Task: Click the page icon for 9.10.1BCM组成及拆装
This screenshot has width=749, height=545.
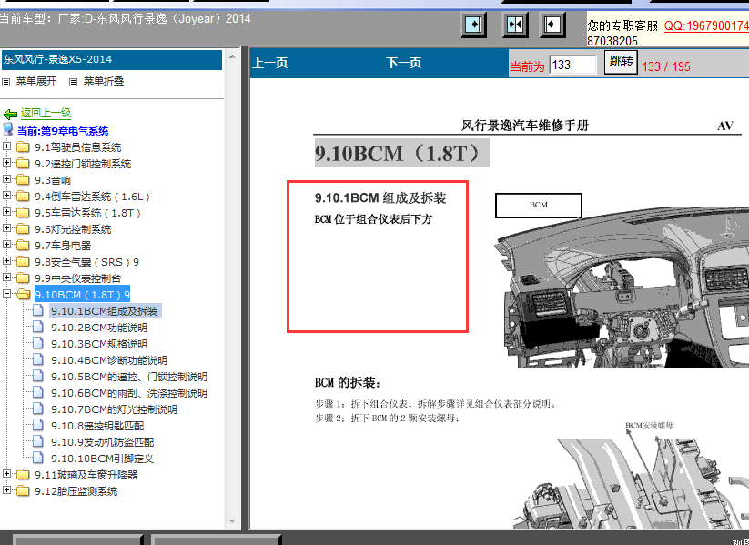Action: pos(38,310)
